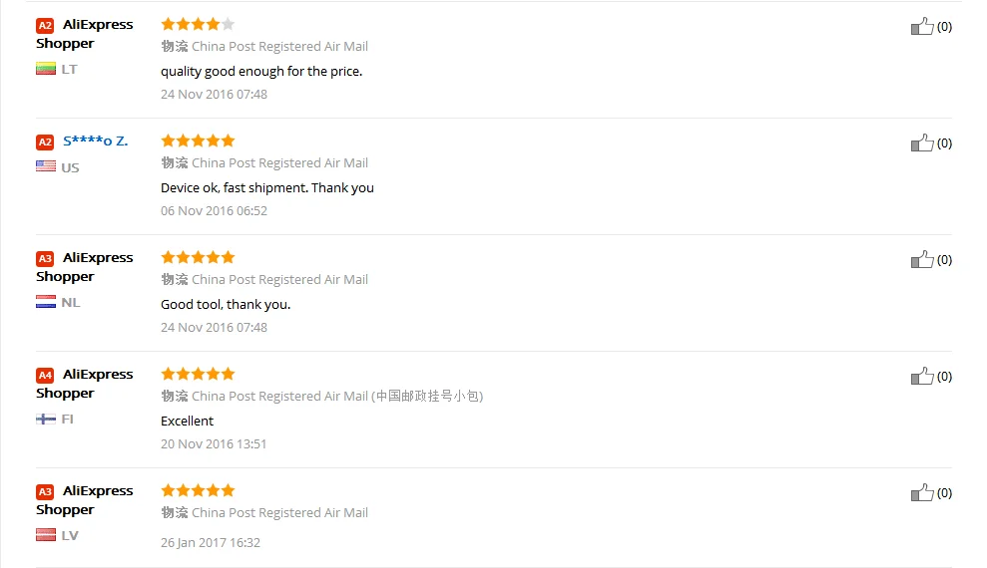
Task: Click thumbs-up beside the 'Excellent' review
Action: [x=922, y=377]
